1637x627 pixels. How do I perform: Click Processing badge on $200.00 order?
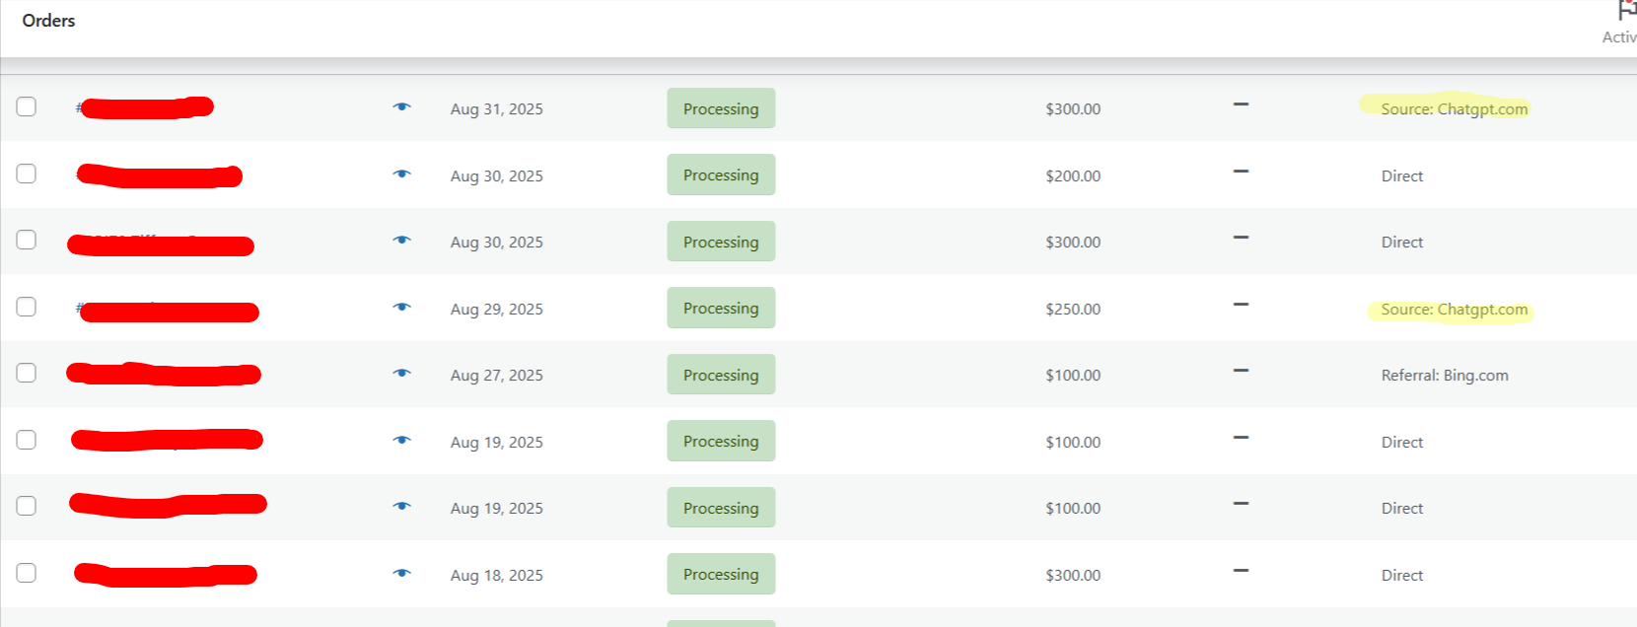[x=721, y=174]
